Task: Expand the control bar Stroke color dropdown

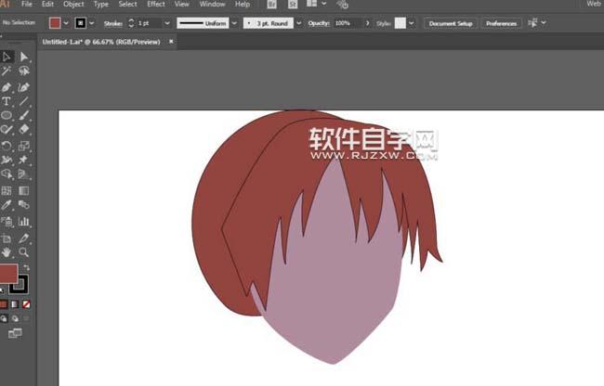Action: click(x=92, y=23)
